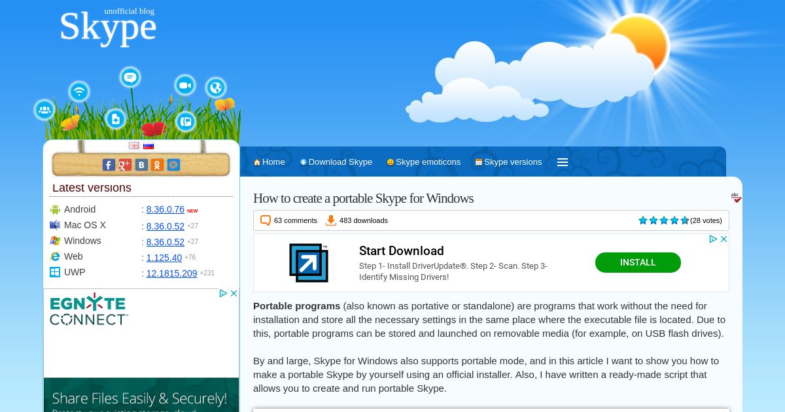Click the "(28 votes)" text
This screenshot has height=412, width=785.
coord(706,220)
